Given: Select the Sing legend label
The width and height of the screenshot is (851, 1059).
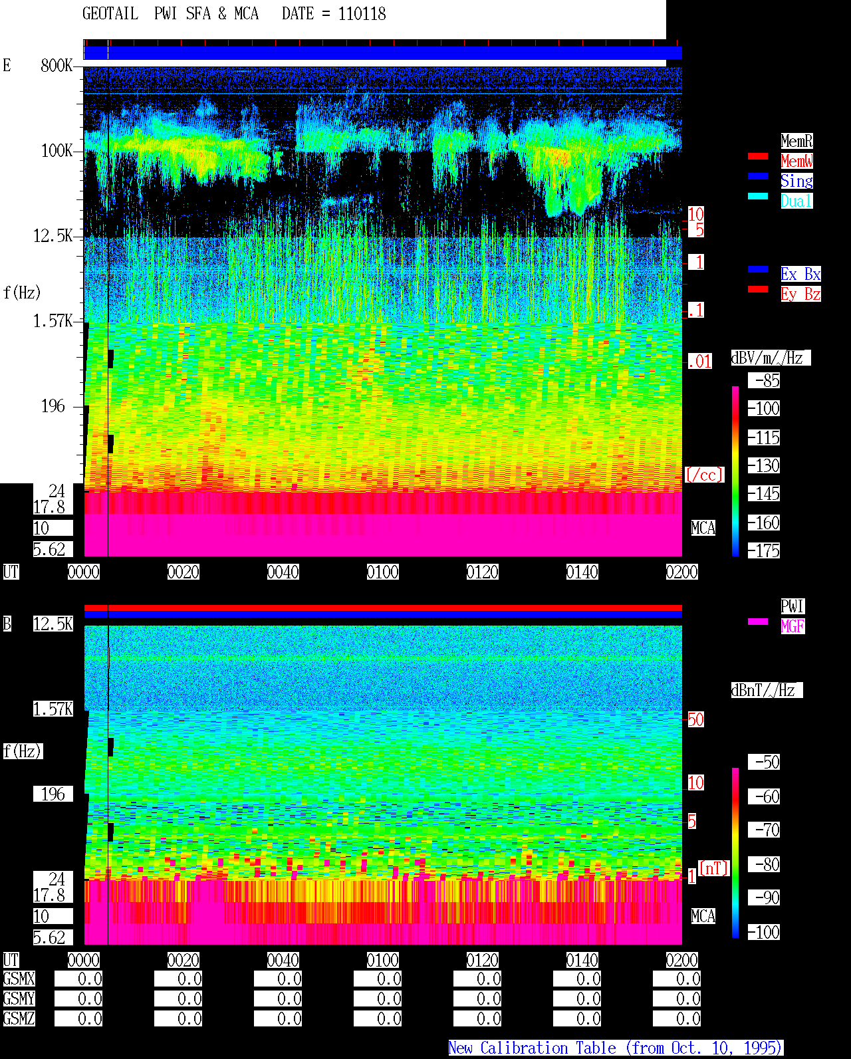Looking at the screenshot, I should click(x=796, y=181).
